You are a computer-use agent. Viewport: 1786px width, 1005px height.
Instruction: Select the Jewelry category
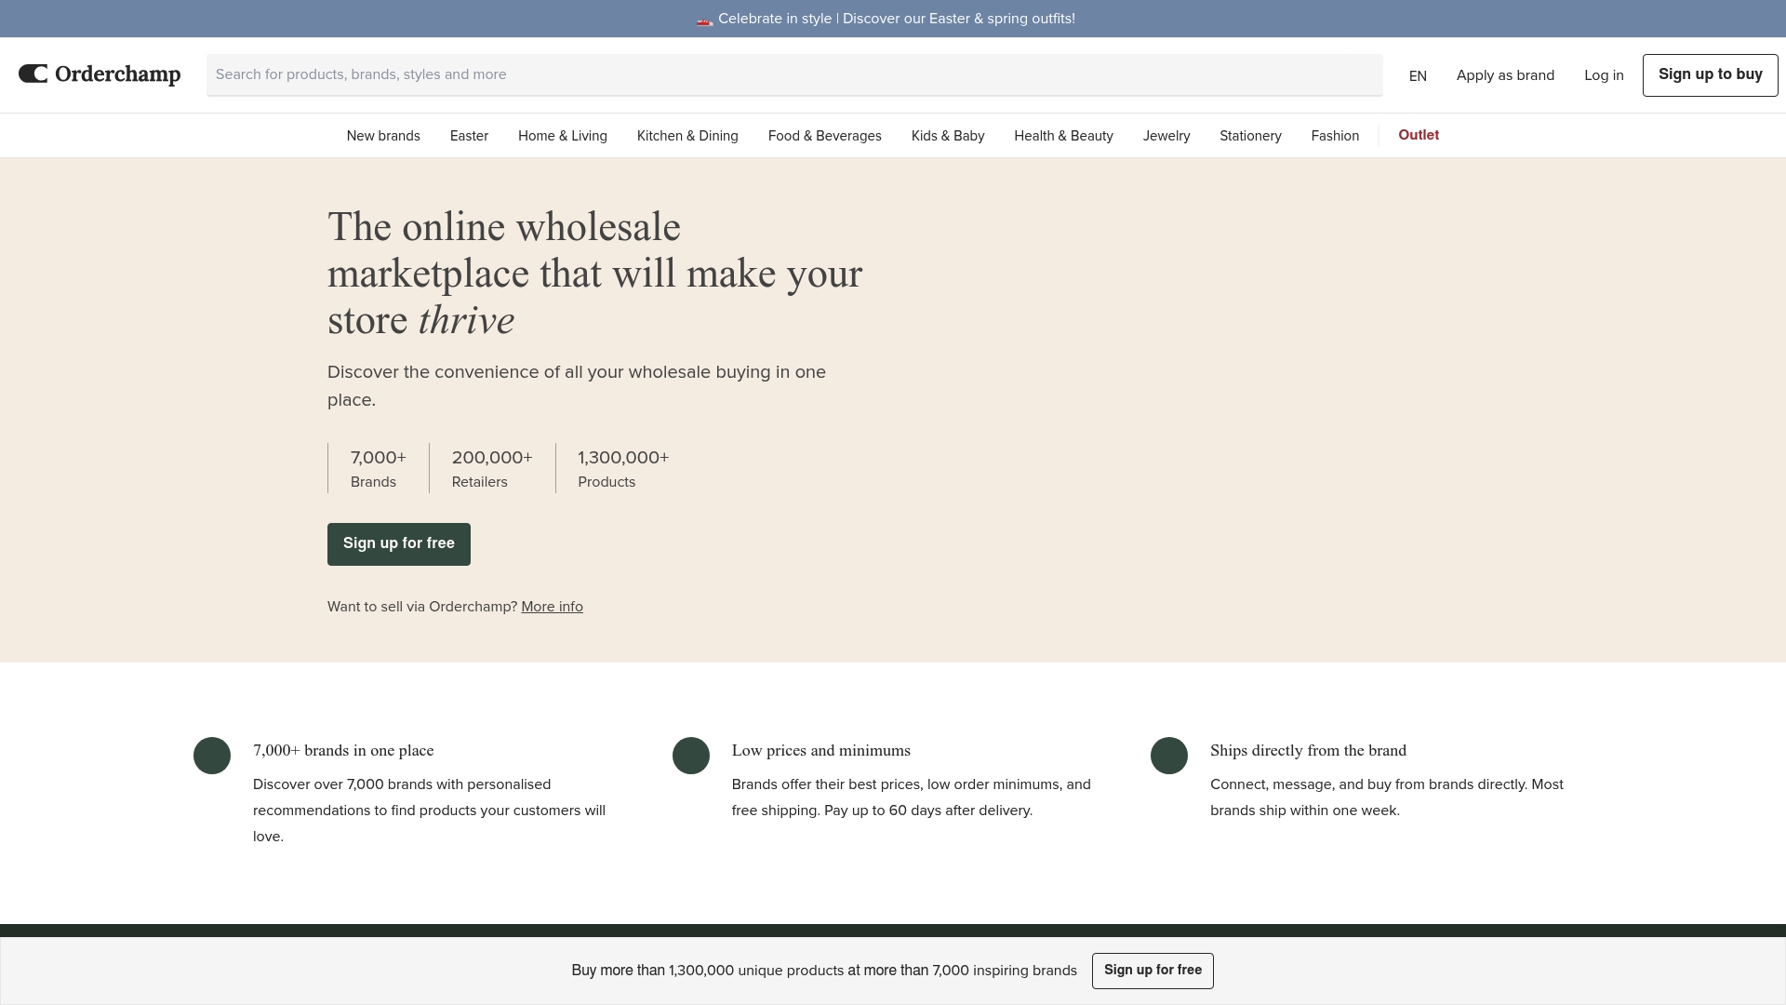coord(1166,135)
